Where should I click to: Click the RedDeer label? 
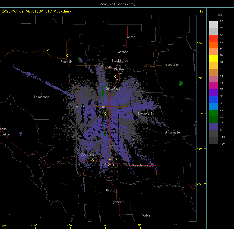pos(119,69)
